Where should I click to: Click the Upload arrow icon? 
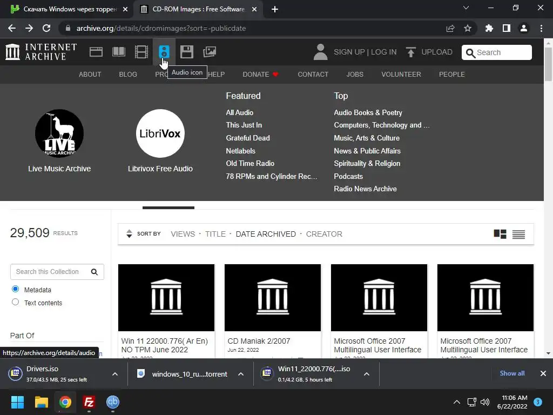coord(411,52)
